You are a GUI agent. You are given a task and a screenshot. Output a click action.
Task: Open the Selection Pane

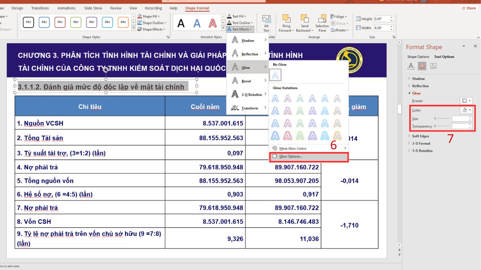[x=322, y=23]
